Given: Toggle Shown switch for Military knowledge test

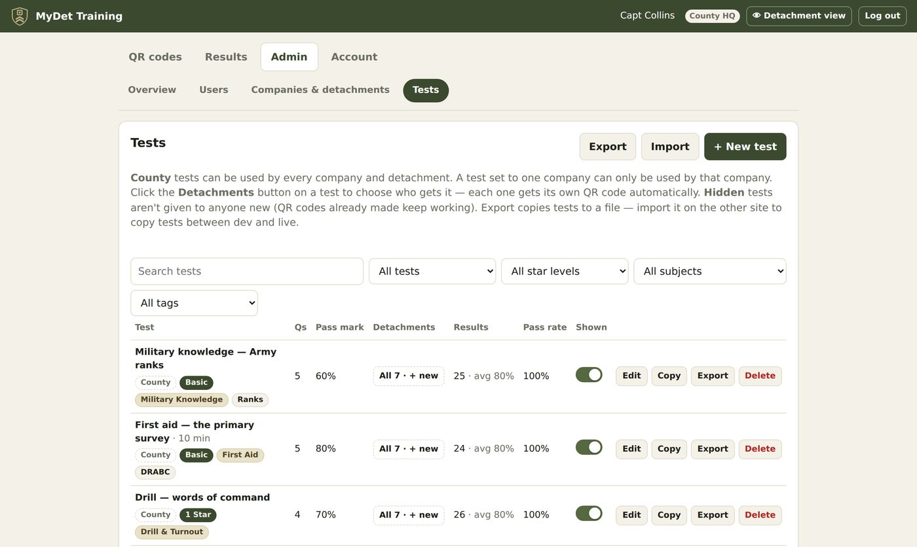Looking at the screenshot, I should [589, 375].
